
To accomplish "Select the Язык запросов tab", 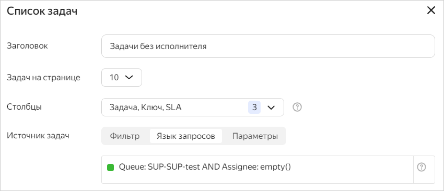I will tap(186, 136).
